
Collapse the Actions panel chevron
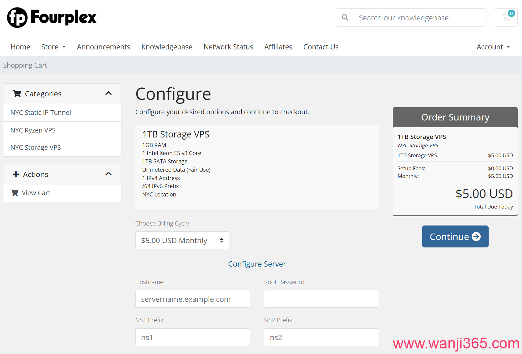pos(108,174)
